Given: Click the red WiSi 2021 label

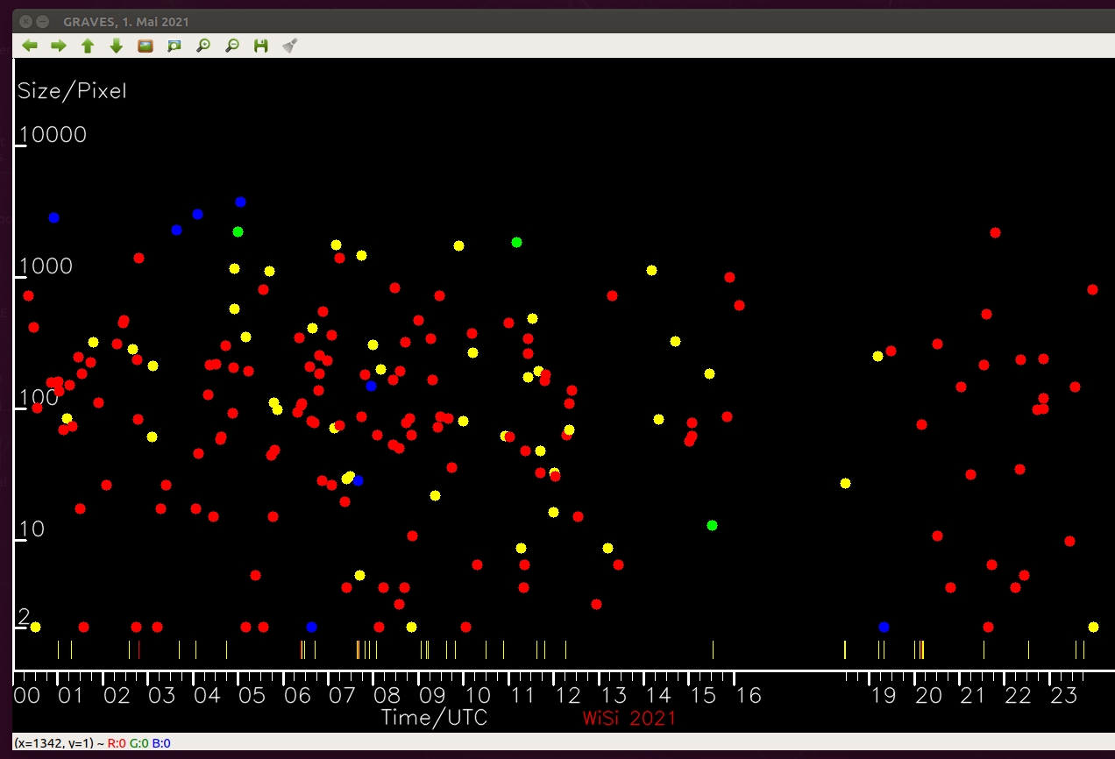Looking at the screenshot, I should [x=629, y=718].
